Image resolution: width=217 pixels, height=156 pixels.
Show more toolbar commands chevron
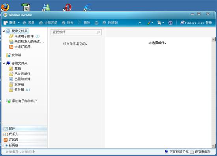pos(140,23)
